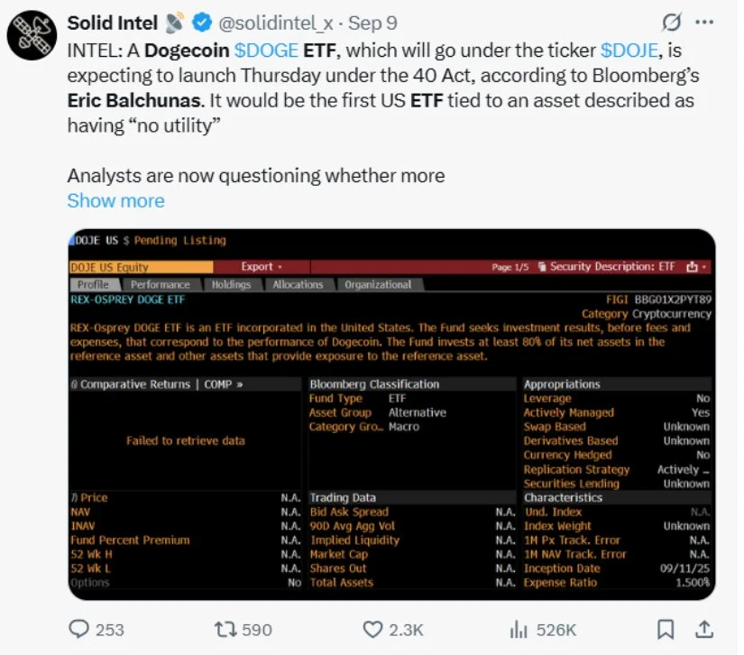Switch to the Performance tab

160,284
